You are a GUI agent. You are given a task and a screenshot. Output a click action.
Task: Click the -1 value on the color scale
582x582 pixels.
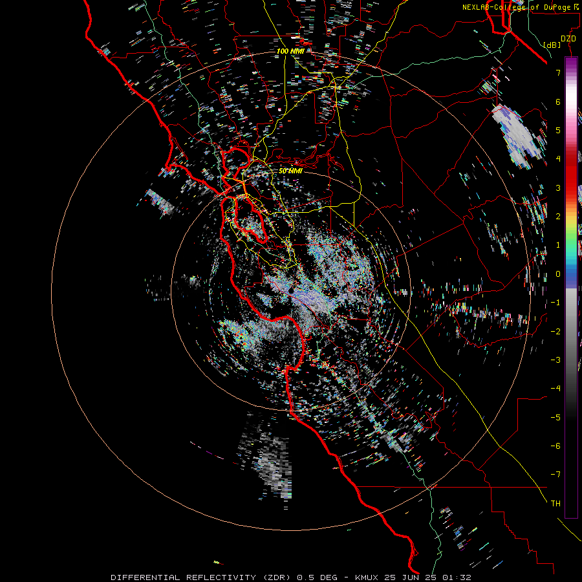coord(555,303)
